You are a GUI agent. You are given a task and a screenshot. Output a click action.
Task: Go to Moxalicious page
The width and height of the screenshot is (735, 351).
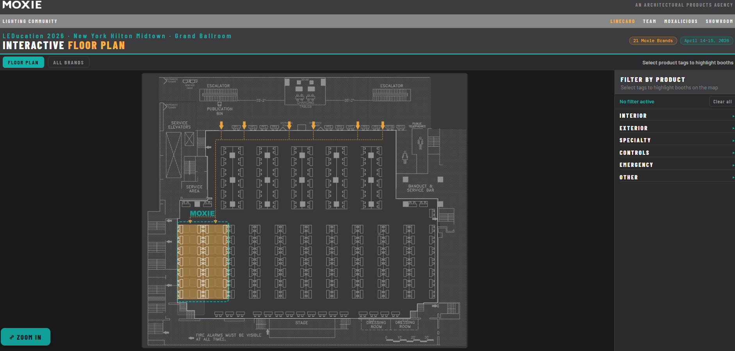tap(681, 21)
